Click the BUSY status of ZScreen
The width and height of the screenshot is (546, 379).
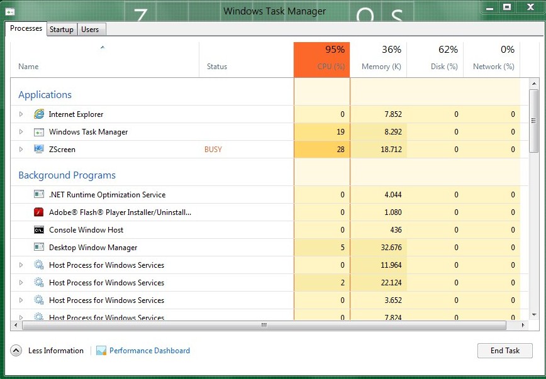pyautogui.click(x=213, y=150)
